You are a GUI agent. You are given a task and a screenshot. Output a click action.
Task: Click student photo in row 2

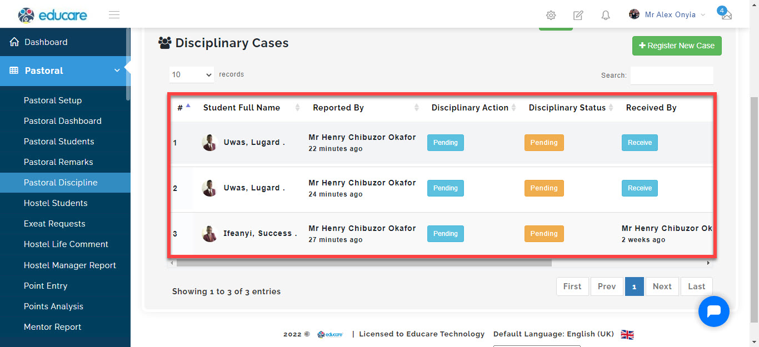209,188
